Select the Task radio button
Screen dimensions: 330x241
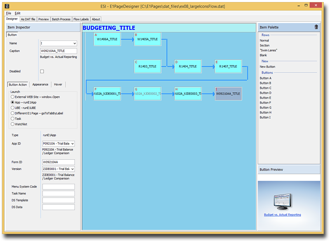16,119
